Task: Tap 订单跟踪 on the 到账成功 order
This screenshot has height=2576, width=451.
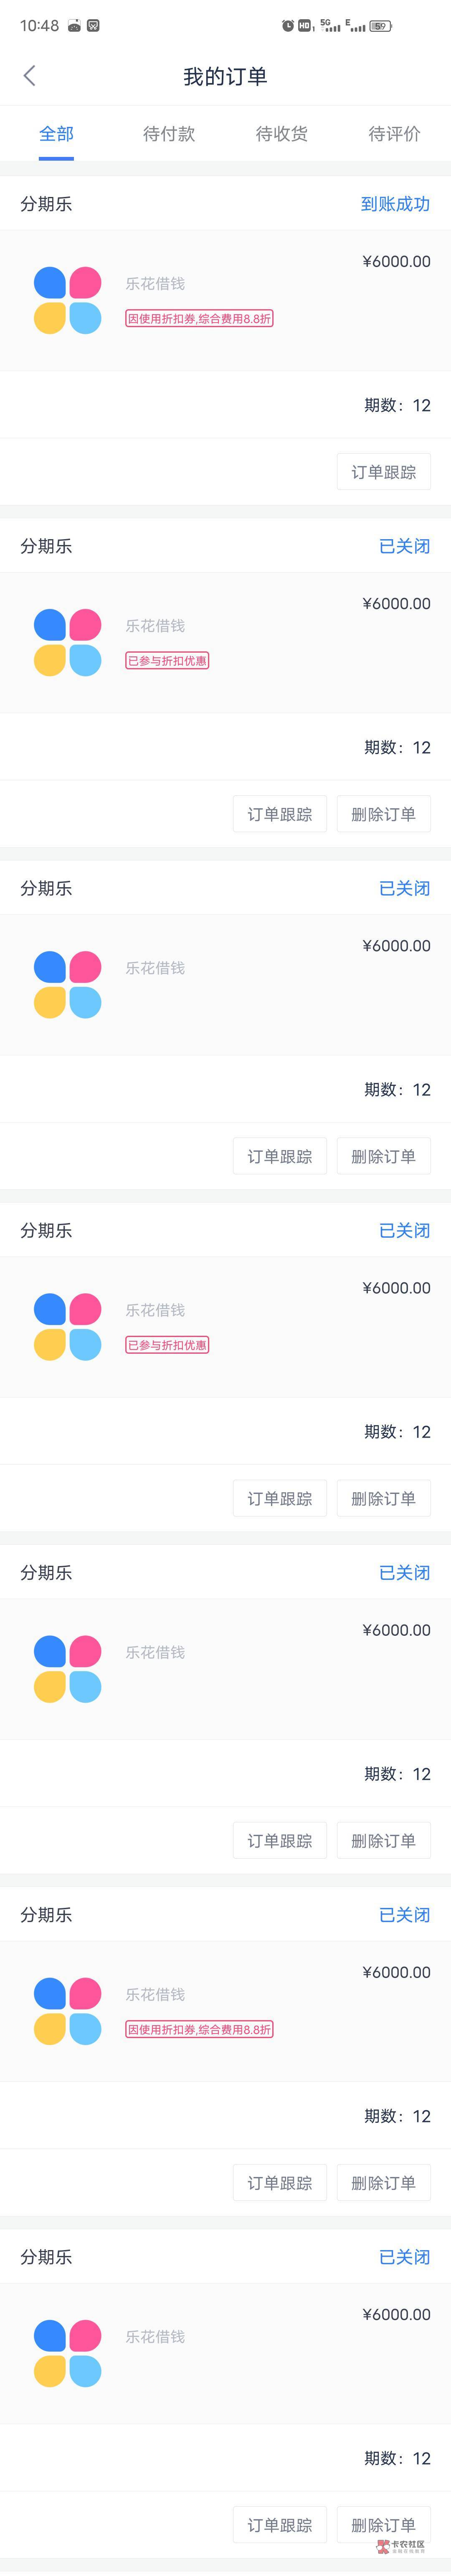Action: pyautogui.click(x=383, y=472)
